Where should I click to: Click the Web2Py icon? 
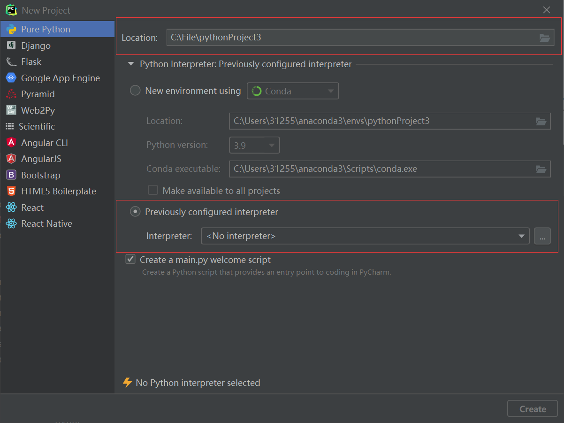[11, 110]
